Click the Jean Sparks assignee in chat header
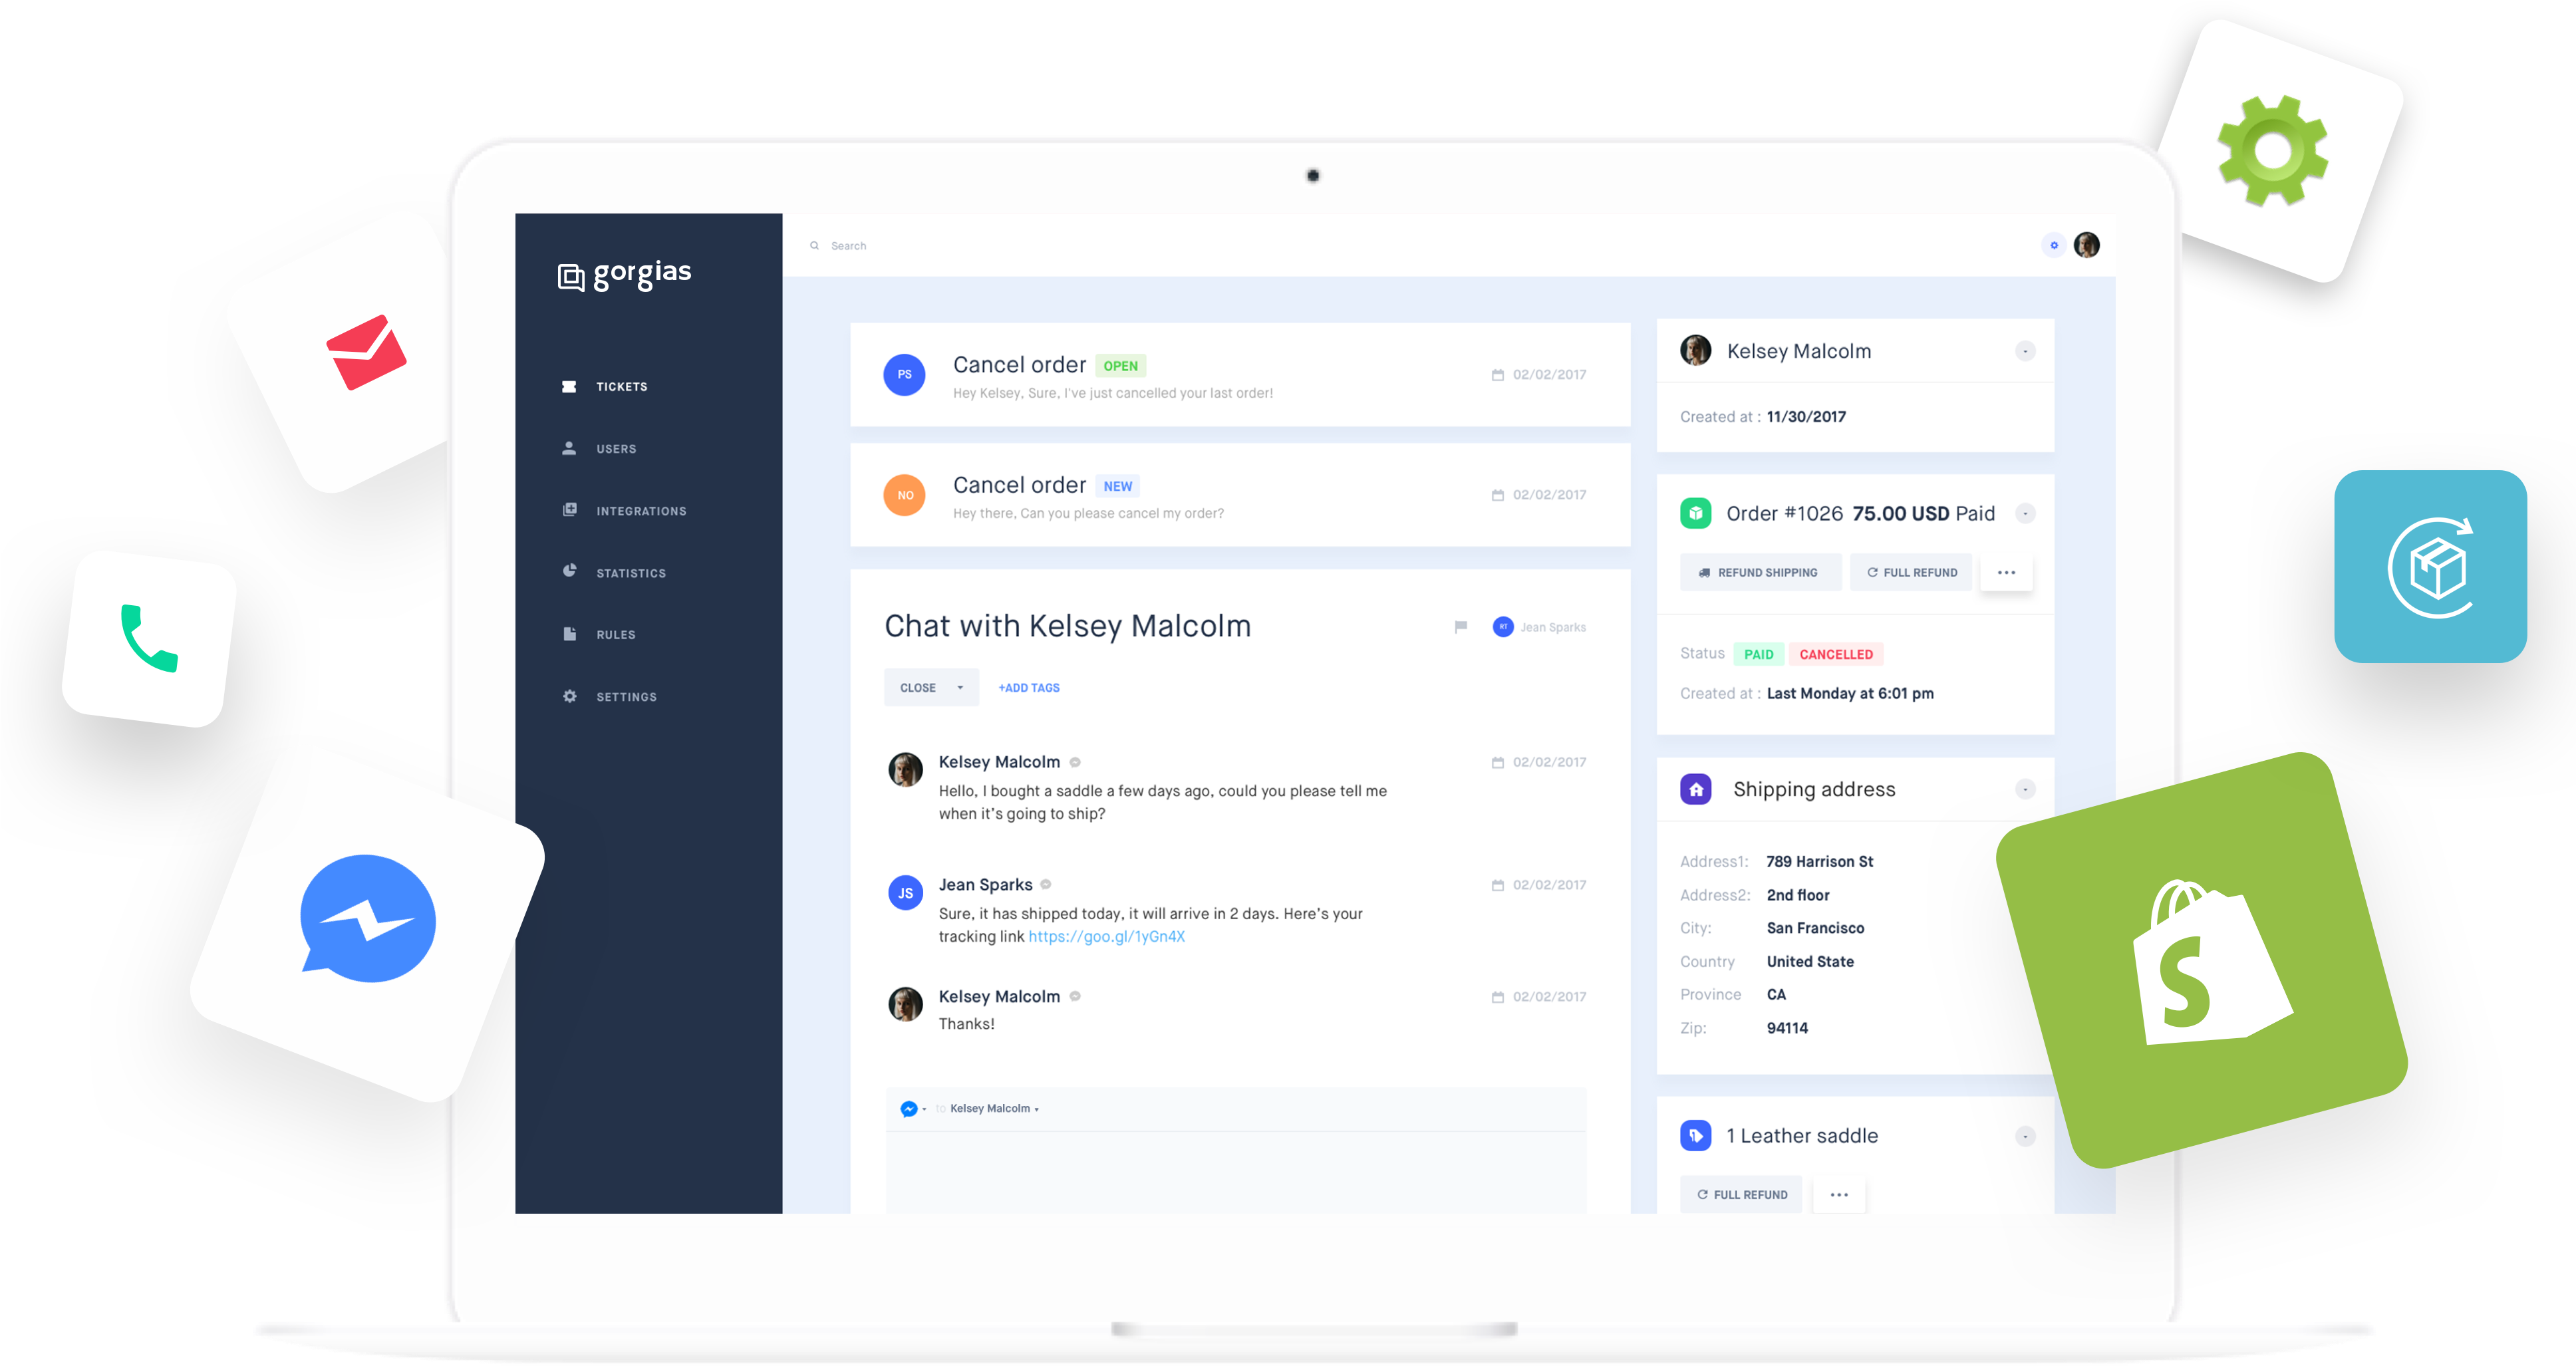 point(1539,627)
